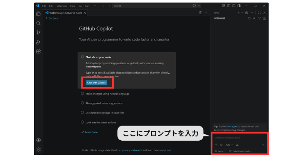Open the Search view in the activity bar
The height and width of the screenshot is (157, 302).
pyautogui.click(x=39, y=23)
